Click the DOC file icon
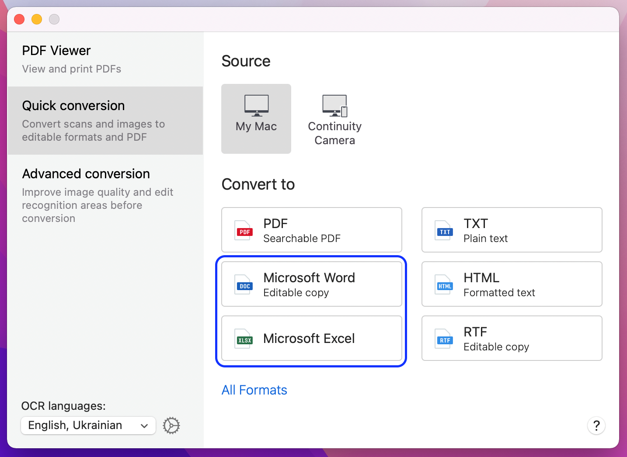 (x=244, y=284)
